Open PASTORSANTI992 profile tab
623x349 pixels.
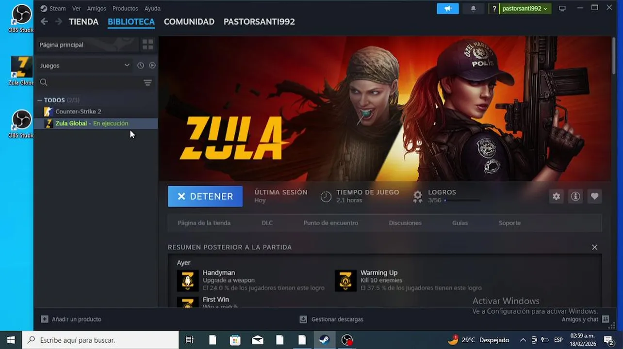pyautogui.click(x=259, y=22)
